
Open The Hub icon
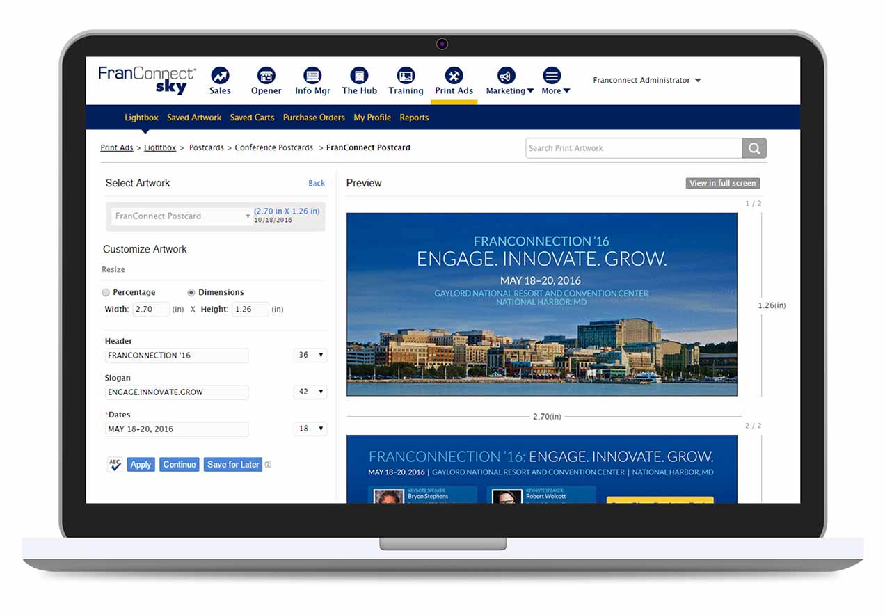(x=359, y=75)
